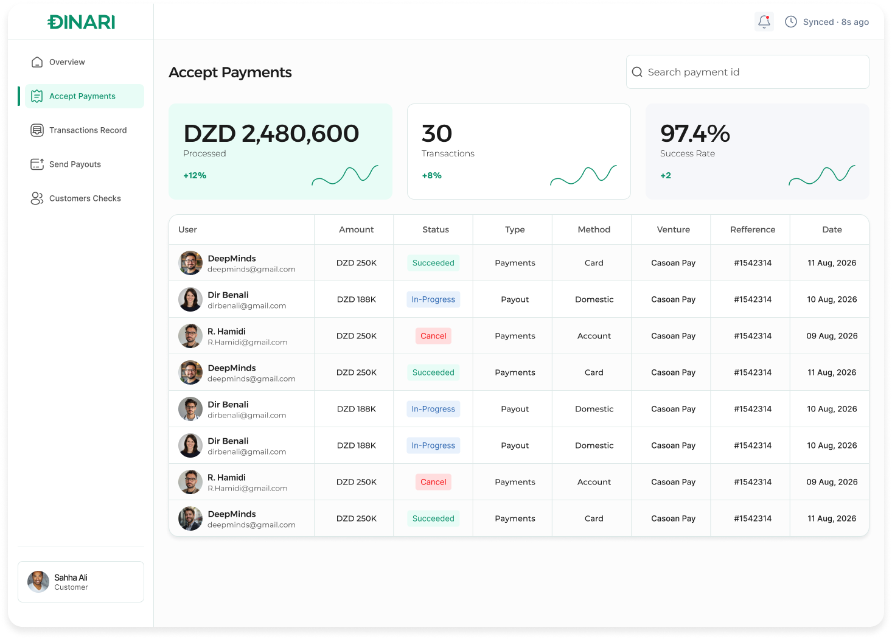The width and height of the screenshot is (892, 639).
Task: Focus the Search payment id field
Action: 747,72
